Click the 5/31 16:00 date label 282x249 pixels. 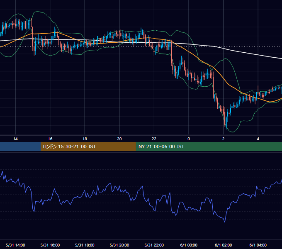click(50, 245)
